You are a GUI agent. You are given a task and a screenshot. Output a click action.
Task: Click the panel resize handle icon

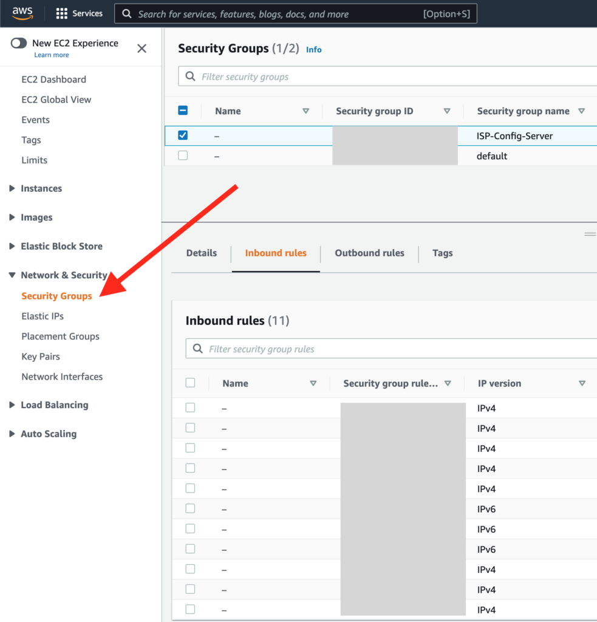pos(590,234)
